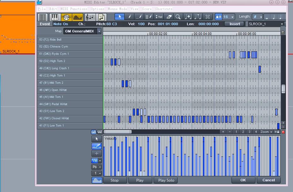Image resolution: width=293 pixels, height=192 pixels.
Task: Open the Edit menu
Action: [x=53, y=9]
